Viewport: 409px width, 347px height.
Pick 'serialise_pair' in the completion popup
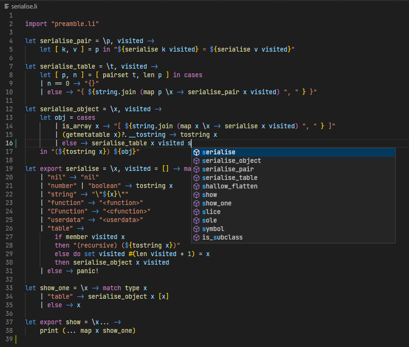pos(293,169)
